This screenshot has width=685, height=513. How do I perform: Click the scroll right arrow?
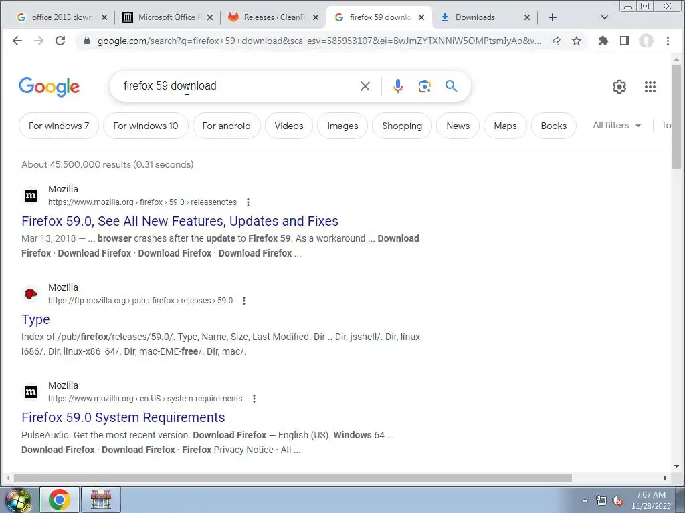[666, 478]
